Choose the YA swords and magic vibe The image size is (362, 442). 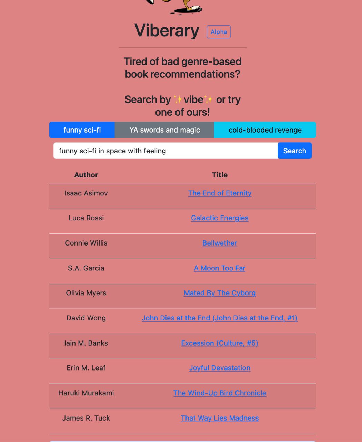164,130
